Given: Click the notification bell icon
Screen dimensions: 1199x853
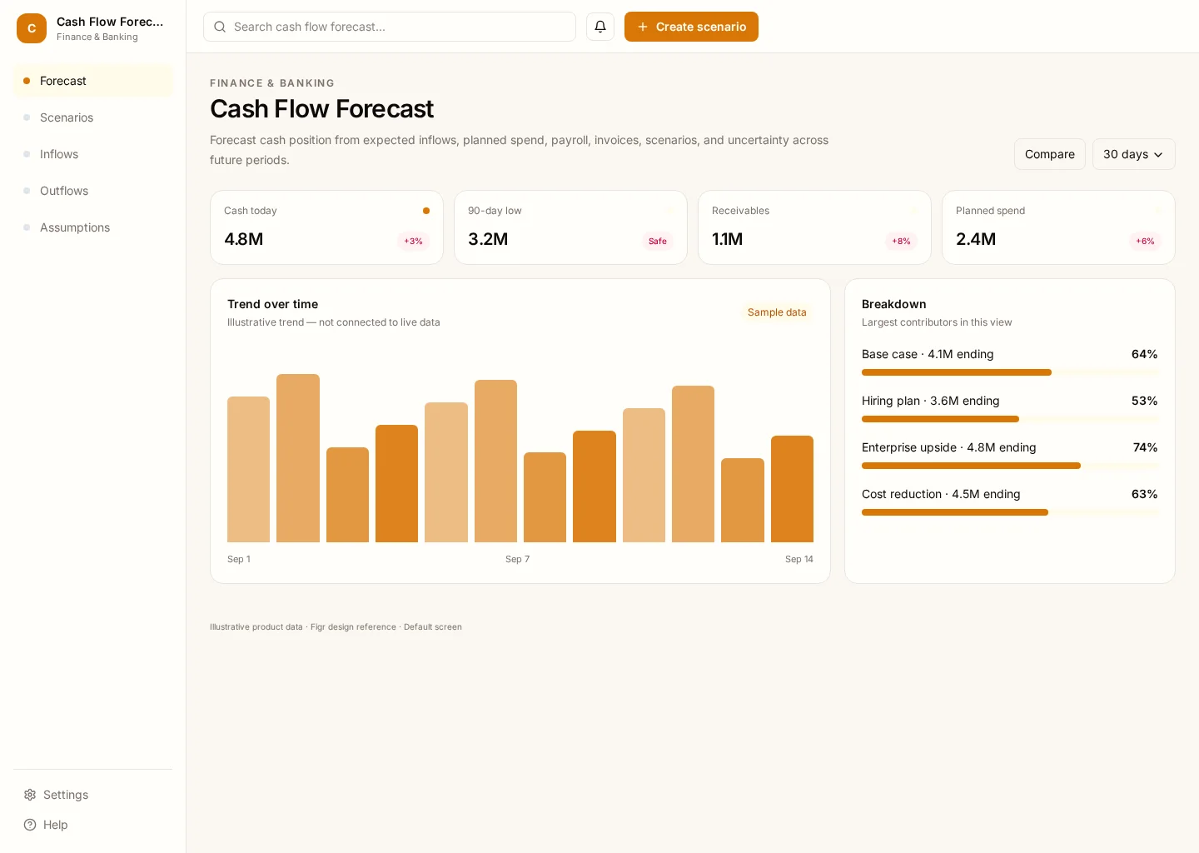Looking at the screenshot, I should tap(600, 27).
